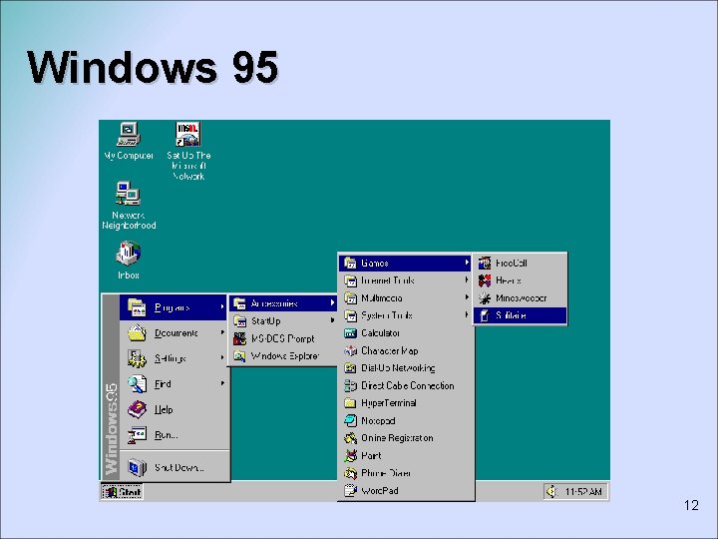Launch Minesweeper from Games menu
Image resolution: width=718 pixels, height=539 pixels.
click(521, 298)
